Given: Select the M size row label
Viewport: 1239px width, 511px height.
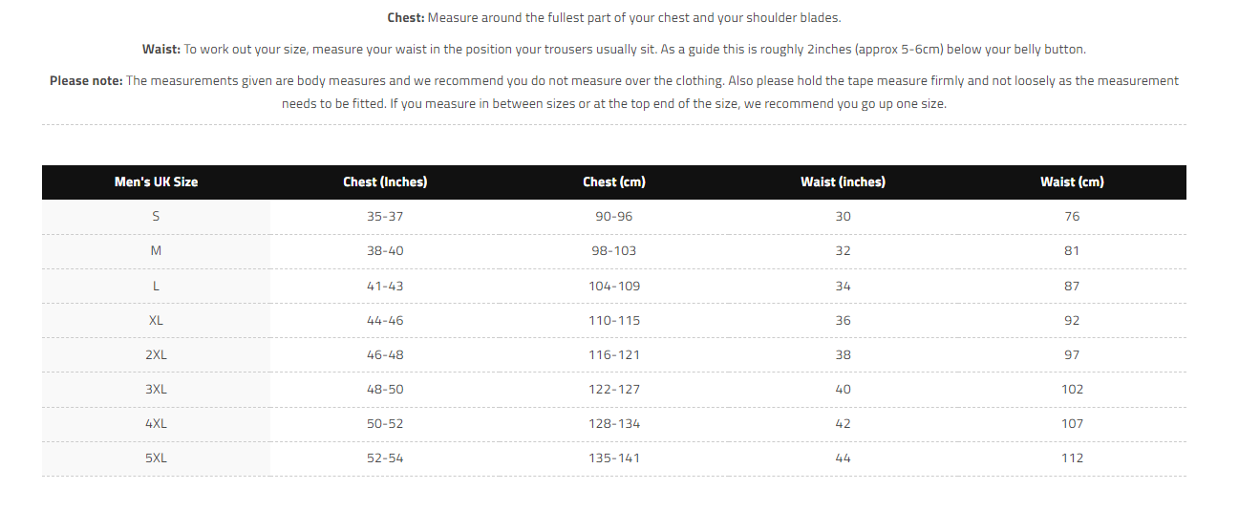Looking at the screenshot, I should pyautogui.click(x=156, y=250).
